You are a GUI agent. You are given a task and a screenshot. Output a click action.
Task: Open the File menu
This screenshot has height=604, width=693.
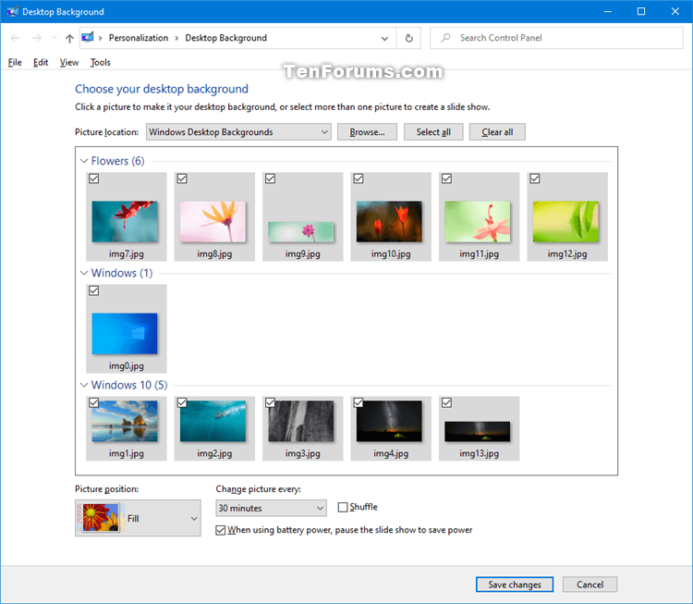[15, 62]
